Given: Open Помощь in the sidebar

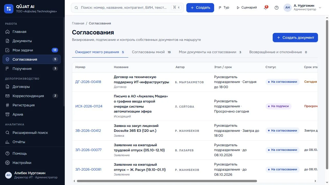Looking at the screenshot, I should [x=32, y=153].
